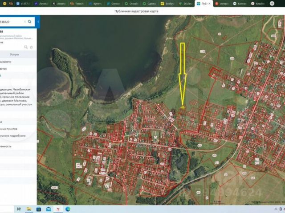Click the yellow highlighted parcel under the arrow

(x=183, y=106)
